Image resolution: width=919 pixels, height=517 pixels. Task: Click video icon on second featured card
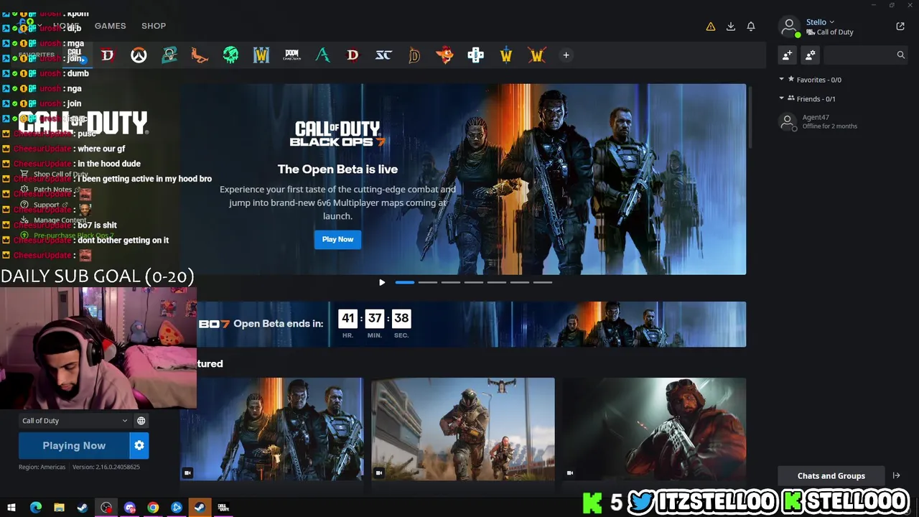(x=379, y=472)
